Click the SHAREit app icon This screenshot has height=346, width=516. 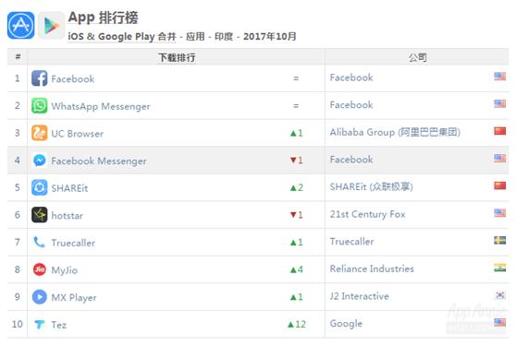click(x=40, y=187)
